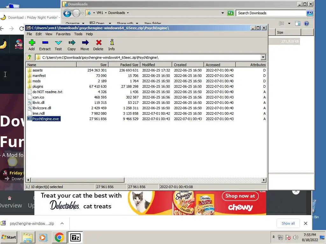The height and width of the screenshot is (244, 326).
Task: Click the Start button
Action: 9,237
